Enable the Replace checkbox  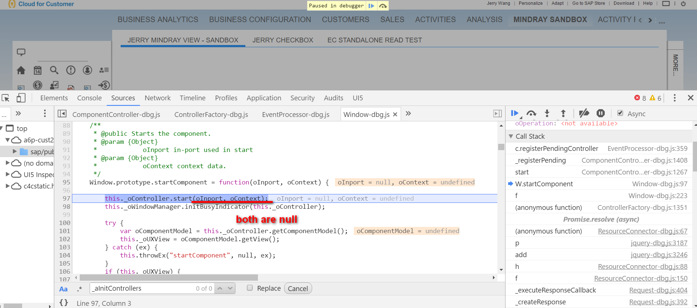[250, 288]
